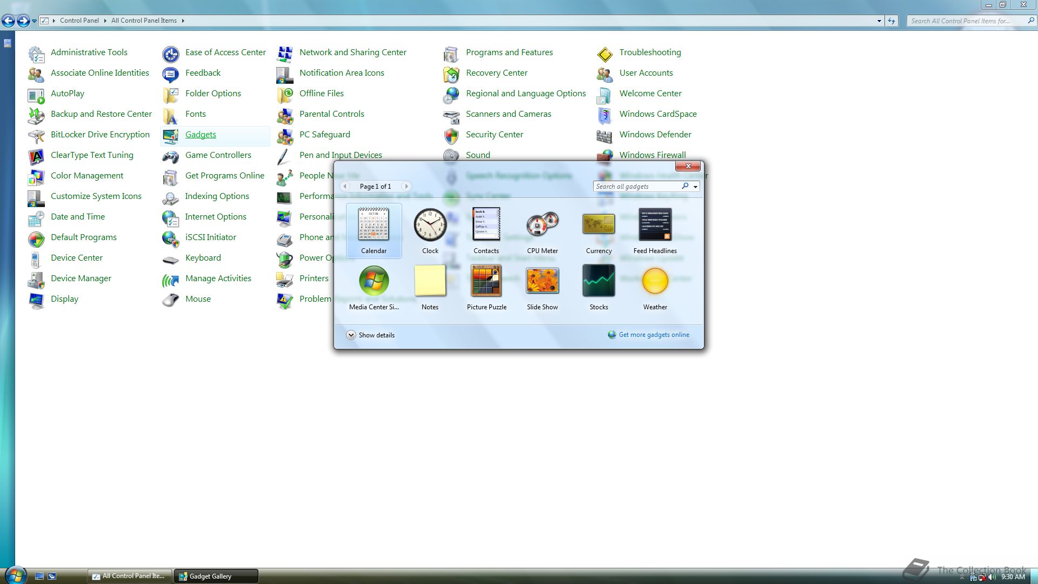Refresh the Control Panel view
The height and width of the screenshot is (584, 1038).
coord(891,21)
